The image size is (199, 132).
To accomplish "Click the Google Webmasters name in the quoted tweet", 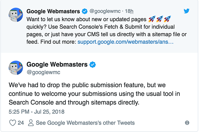I will (x=53, y=11).
